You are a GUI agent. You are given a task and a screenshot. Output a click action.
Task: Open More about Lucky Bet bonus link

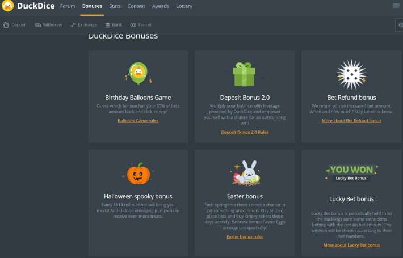(x=351, y=245)
